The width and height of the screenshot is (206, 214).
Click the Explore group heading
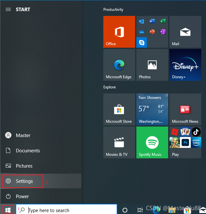110,87
